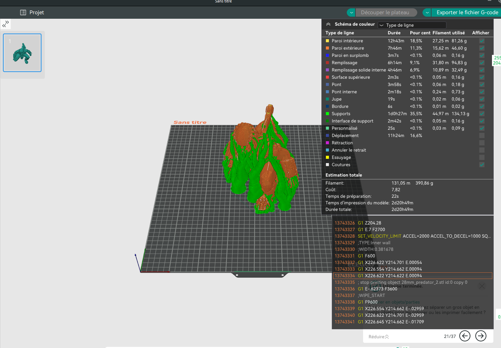Viewport: 501px width, 348px height.
Task: Click Exporter le fichier G-code button
Action: pos(467,12)
